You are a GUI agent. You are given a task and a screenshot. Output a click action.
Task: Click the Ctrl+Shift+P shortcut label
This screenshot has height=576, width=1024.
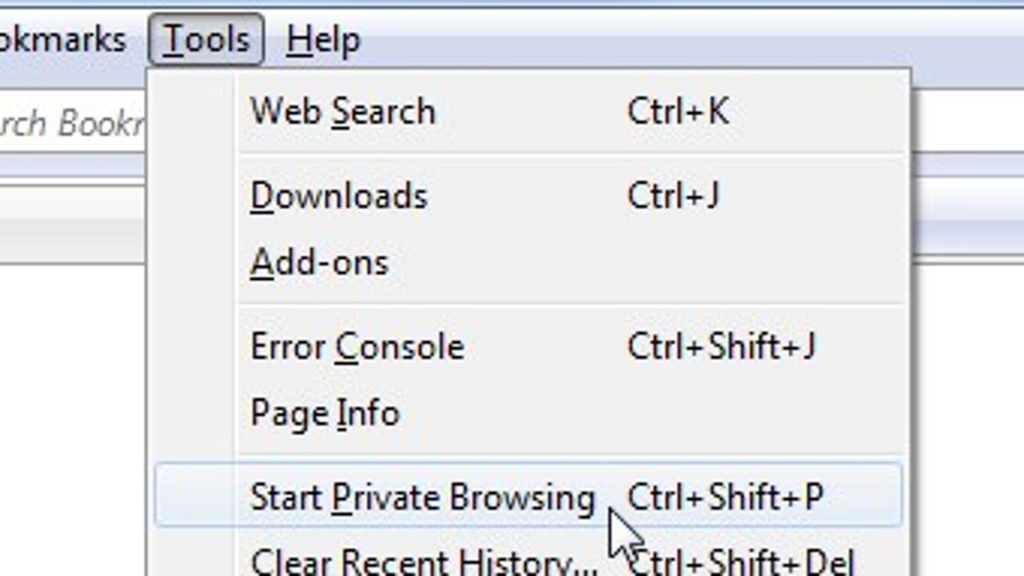725,497
